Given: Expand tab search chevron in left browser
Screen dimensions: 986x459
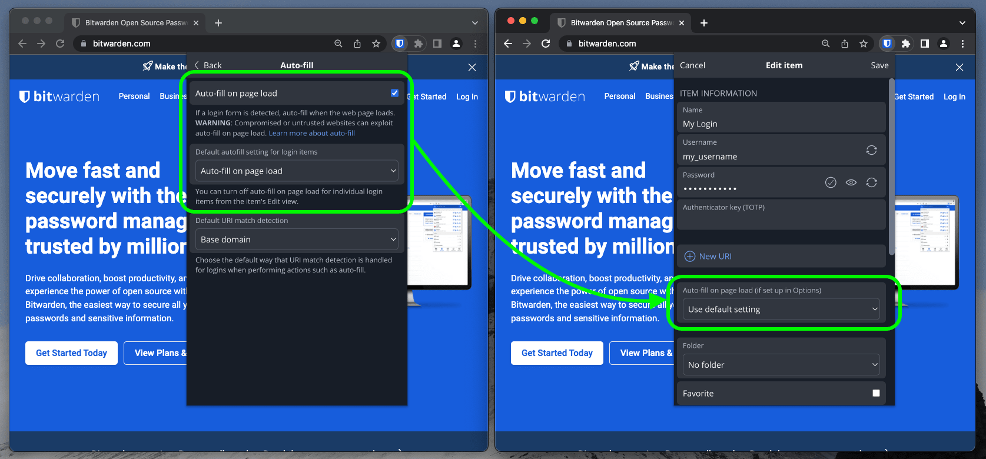Looking at the screenshot, I should coord(475,23).
